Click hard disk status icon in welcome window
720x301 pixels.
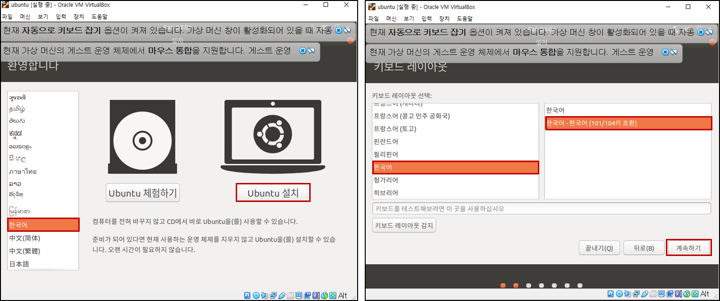coord(247,295)
